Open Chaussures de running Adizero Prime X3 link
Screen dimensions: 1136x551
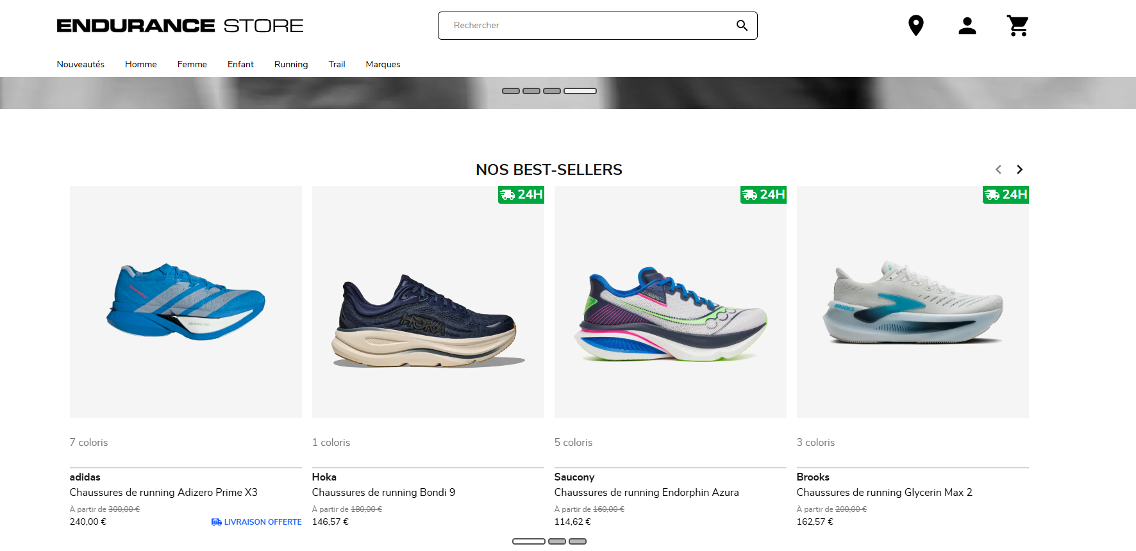[x=163, y=492]
